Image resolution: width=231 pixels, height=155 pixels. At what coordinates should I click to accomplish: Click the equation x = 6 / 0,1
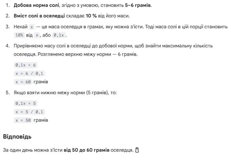tap(29, 73)
